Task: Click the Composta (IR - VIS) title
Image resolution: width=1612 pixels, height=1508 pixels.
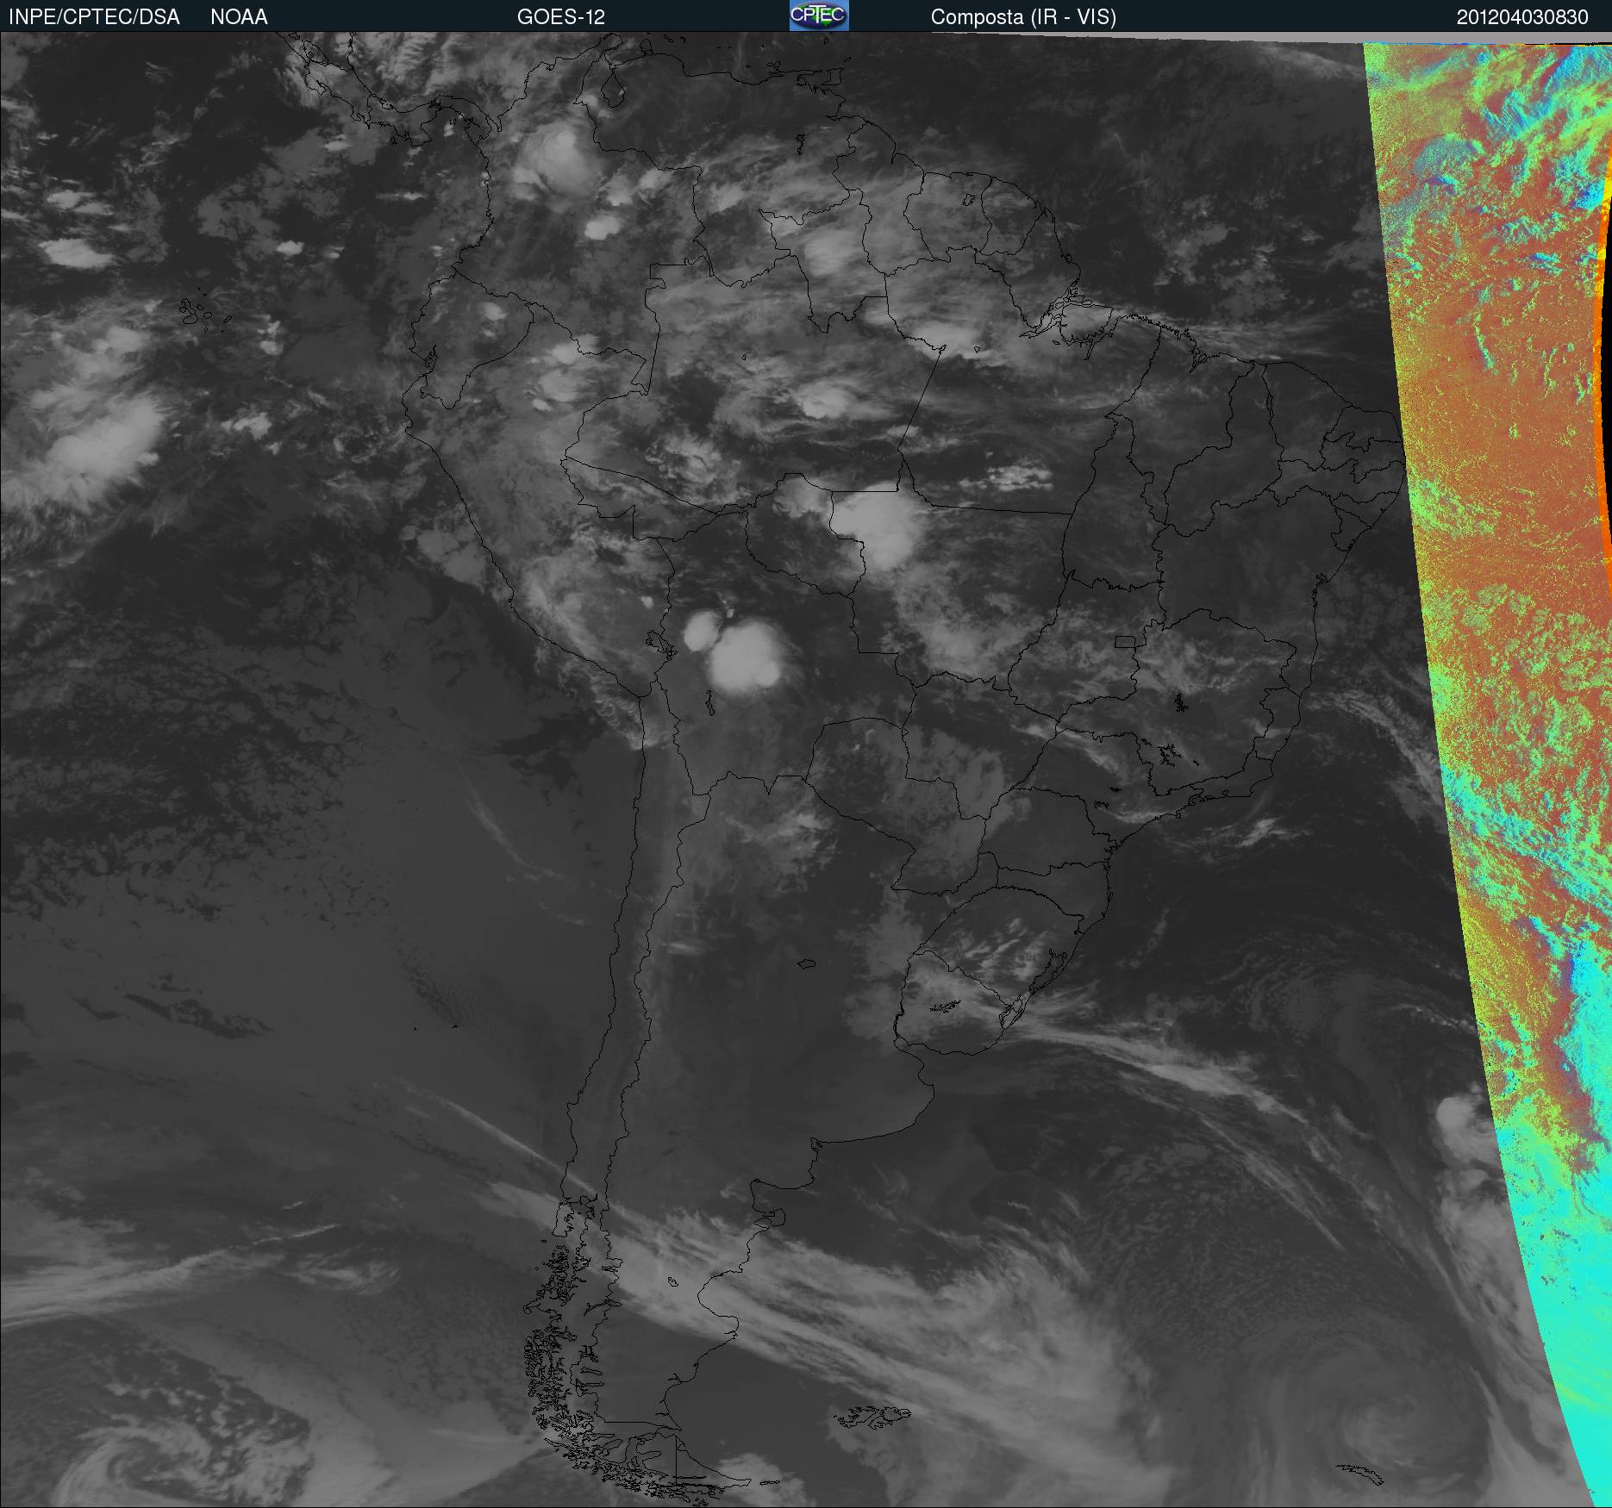Action: click(x=1023, y=18)
